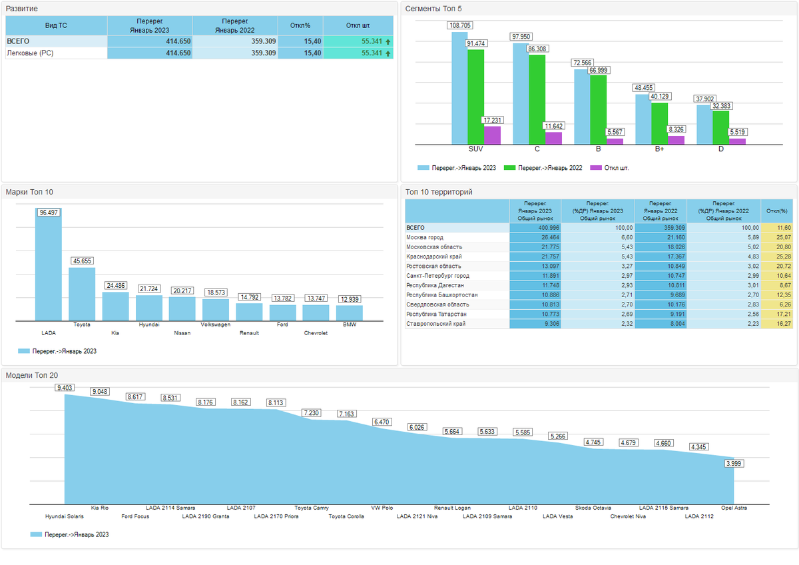This screenshot has height=565, width=799.
Task: Click the Hyundai Solaris axis label
Action: click(65, 516)
